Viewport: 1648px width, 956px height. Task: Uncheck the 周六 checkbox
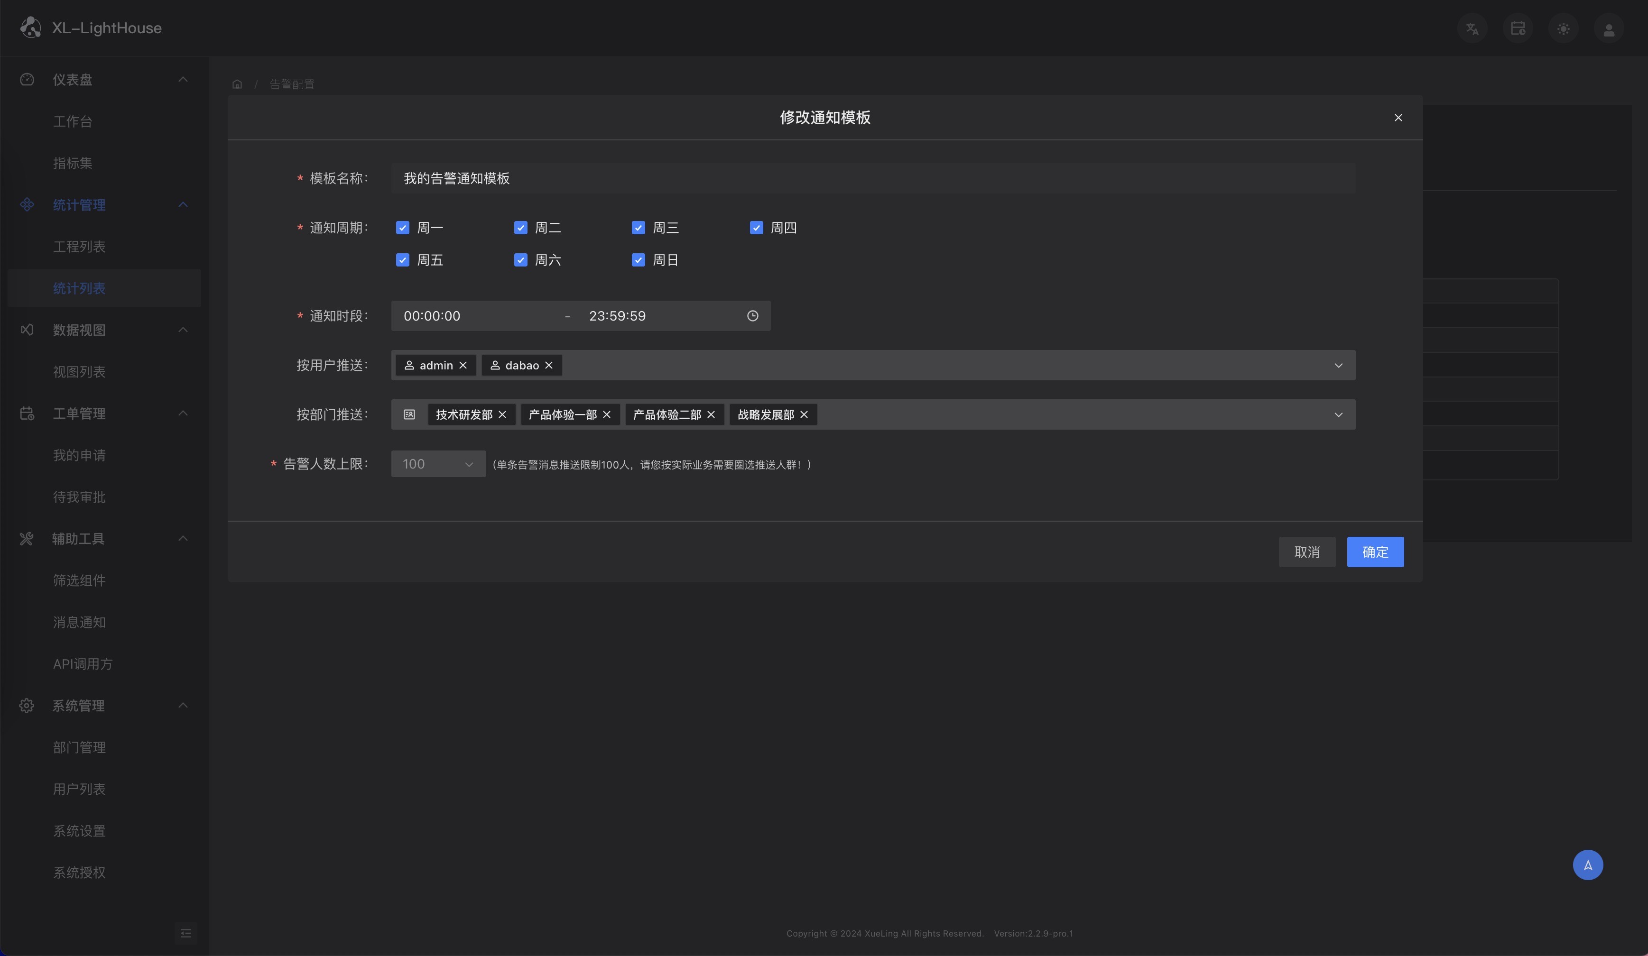click(520, 260)
